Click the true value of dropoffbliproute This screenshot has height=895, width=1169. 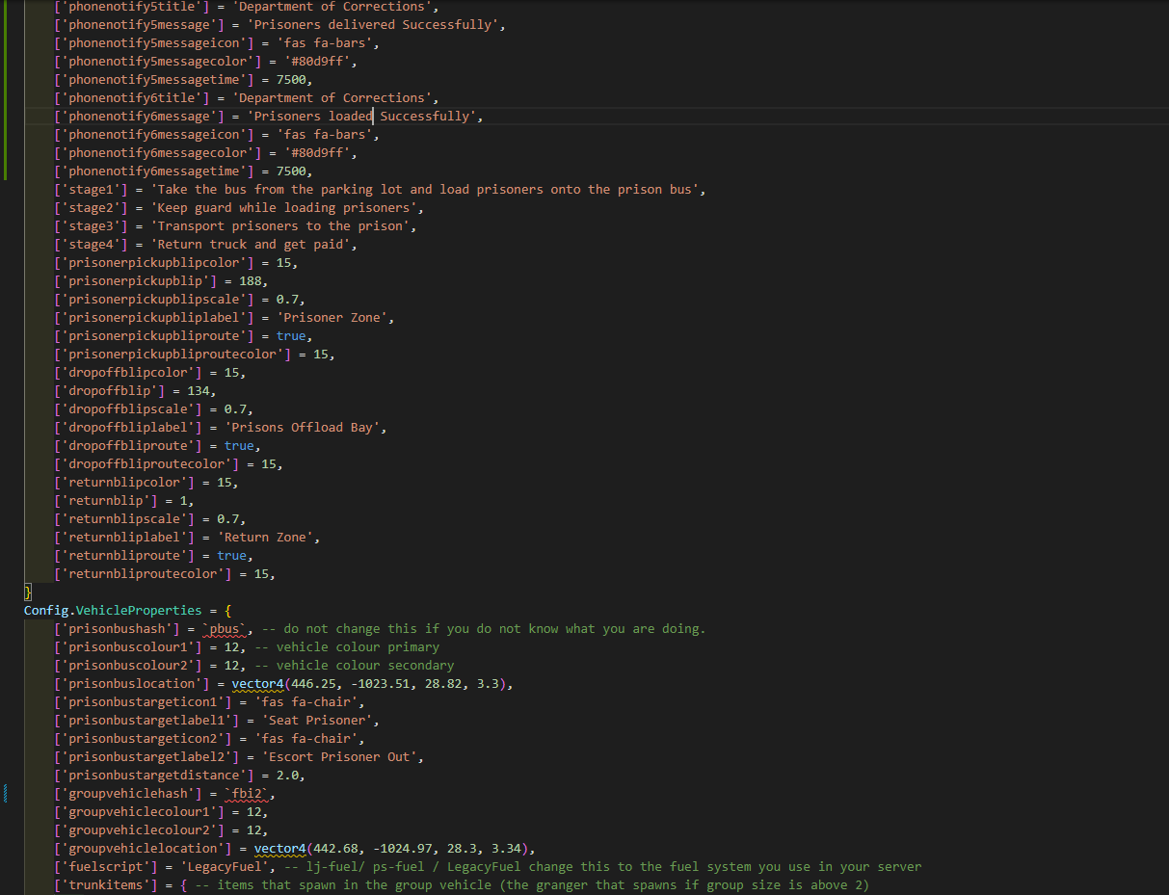click(x=239, y=446)
